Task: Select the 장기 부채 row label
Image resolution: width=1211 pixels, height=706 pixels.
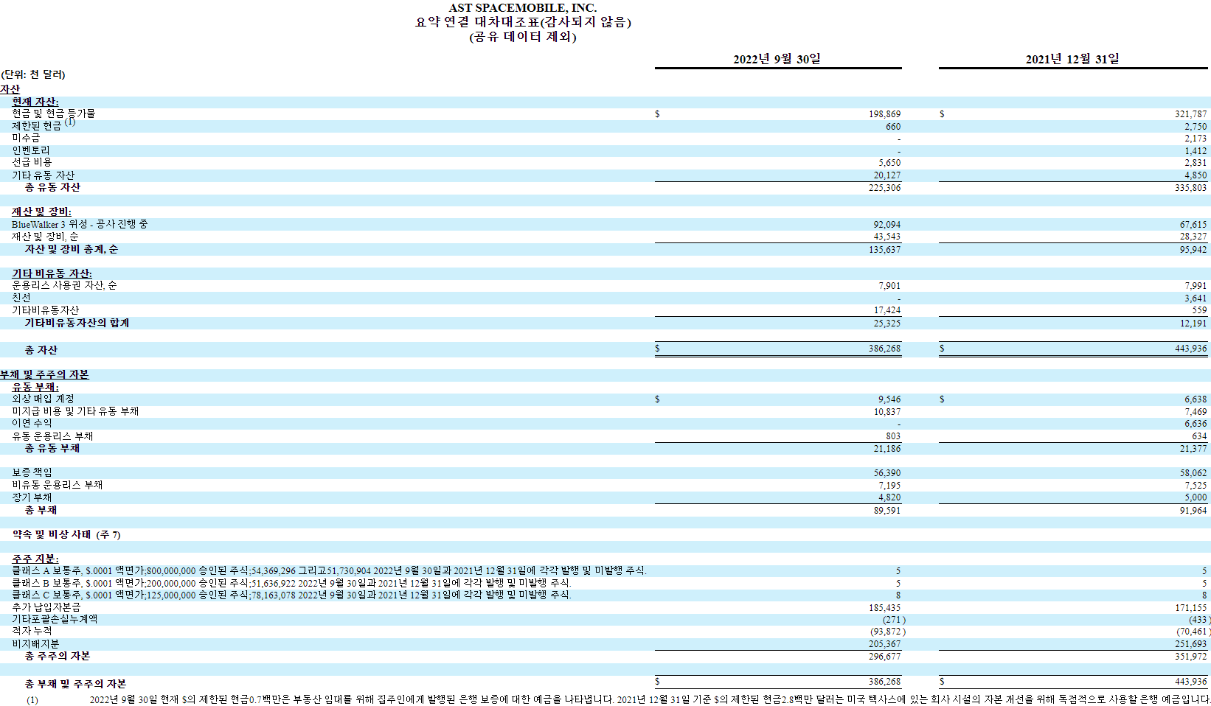Action: (32, 497)
